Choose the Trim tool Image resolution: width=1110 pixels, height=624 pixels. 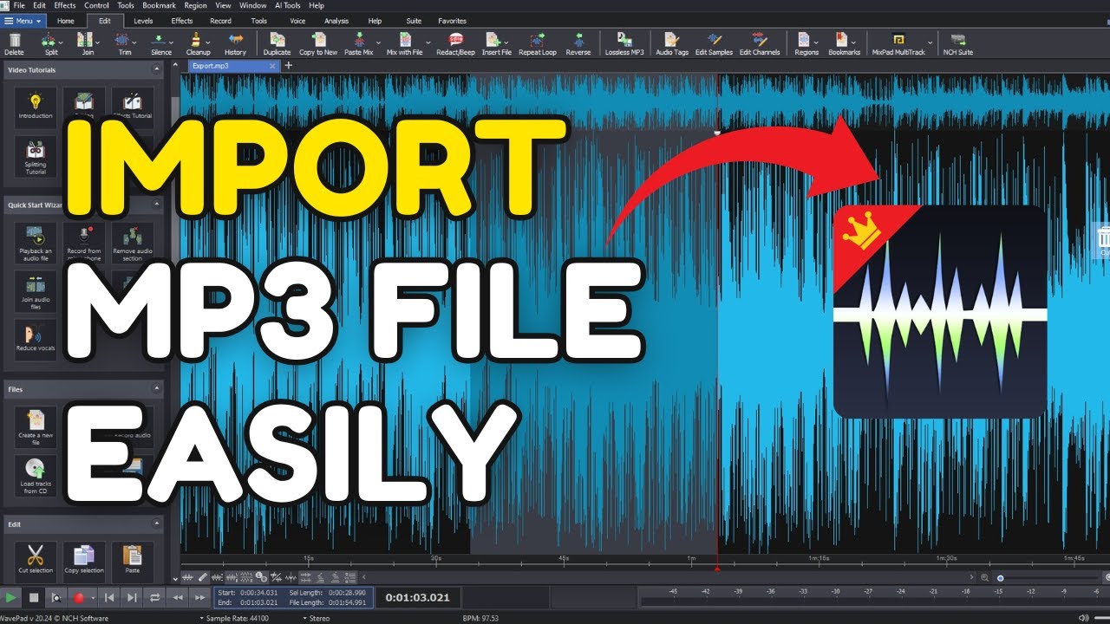pyautogui.click(x=124, y=43)
